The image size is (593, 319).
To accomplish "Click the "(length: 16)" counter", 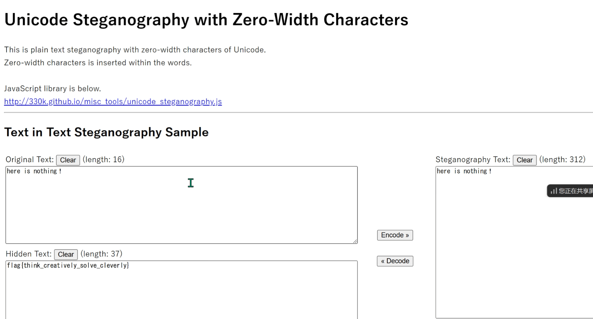I will pyautogui.click(x=103, y=159).
